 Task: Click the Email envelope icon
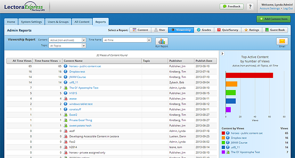click(282, 41)
